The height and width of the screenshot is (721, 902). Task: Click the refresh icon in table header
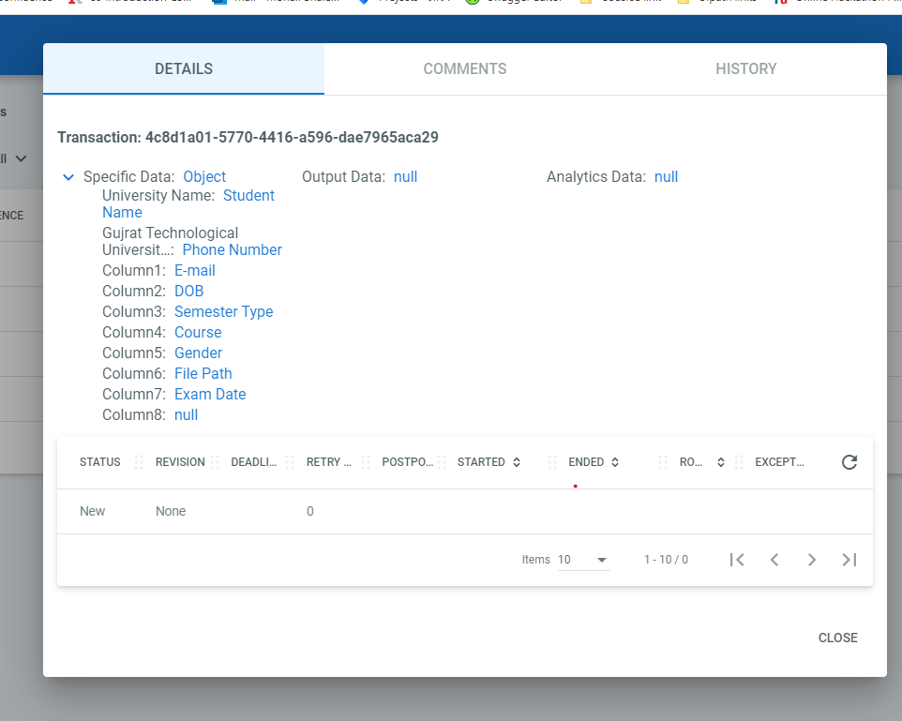click(849, 462)
